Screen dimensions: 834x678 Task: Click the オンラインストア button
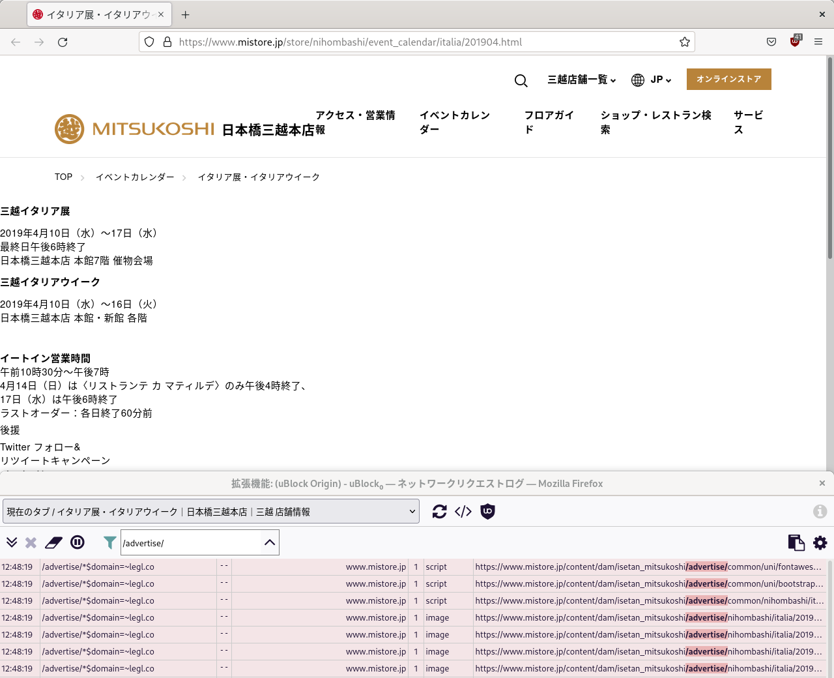point(728,79)
